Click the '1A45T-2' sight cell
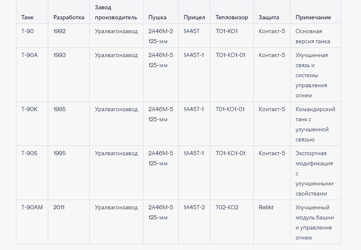361x250 pixels. [194, 207]
